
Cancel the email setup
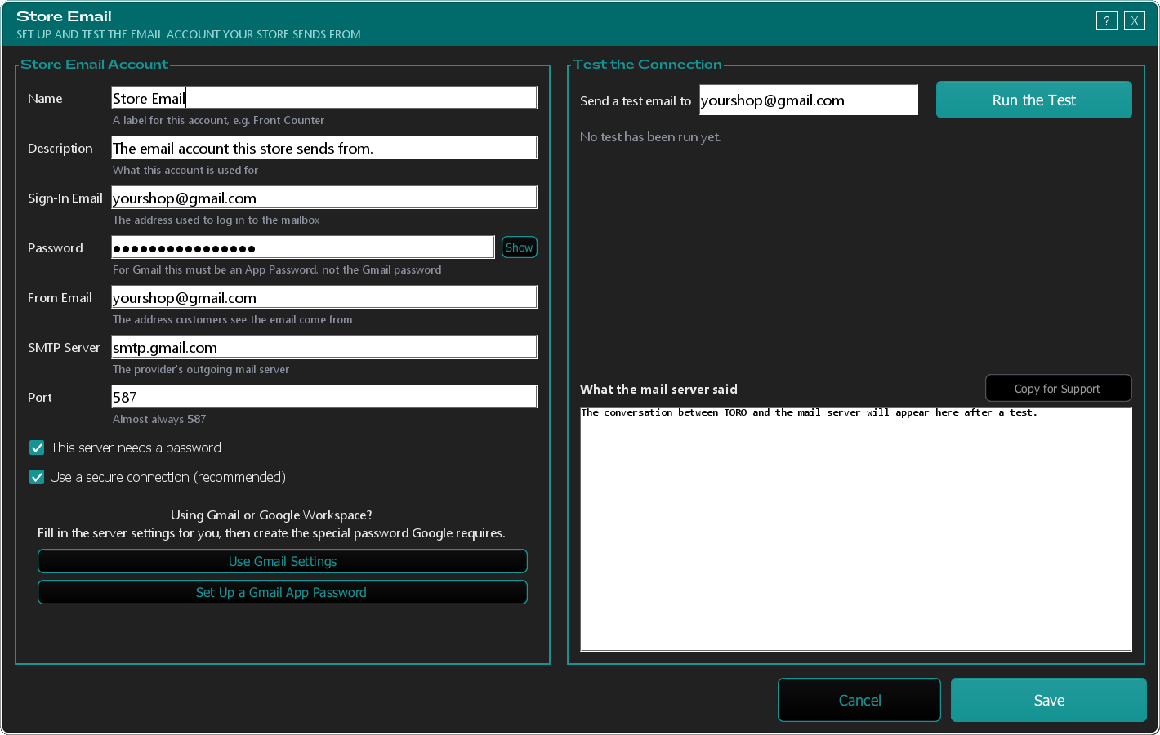coord(859,700)
